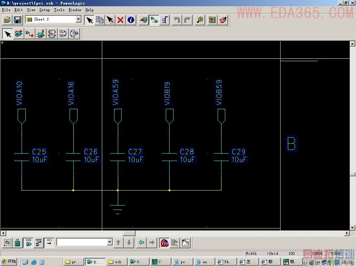Viewport: 356px width, 267px height.
Task: Click the horizontal scrollbar right arrow
Action: tap(347, 233)
